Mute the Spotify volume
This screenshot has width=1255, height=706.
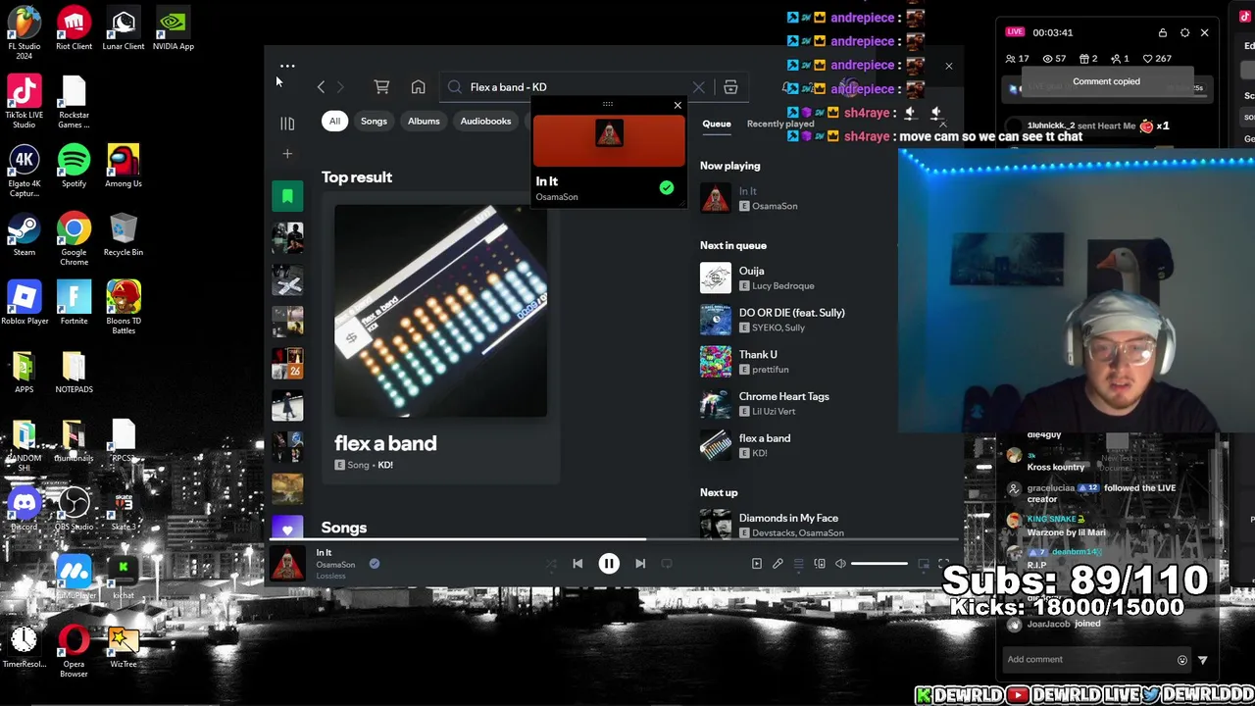pyautogui.click(x=840, y=564)
